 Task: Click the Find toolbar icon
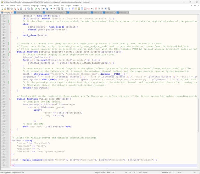coord(43,9)
